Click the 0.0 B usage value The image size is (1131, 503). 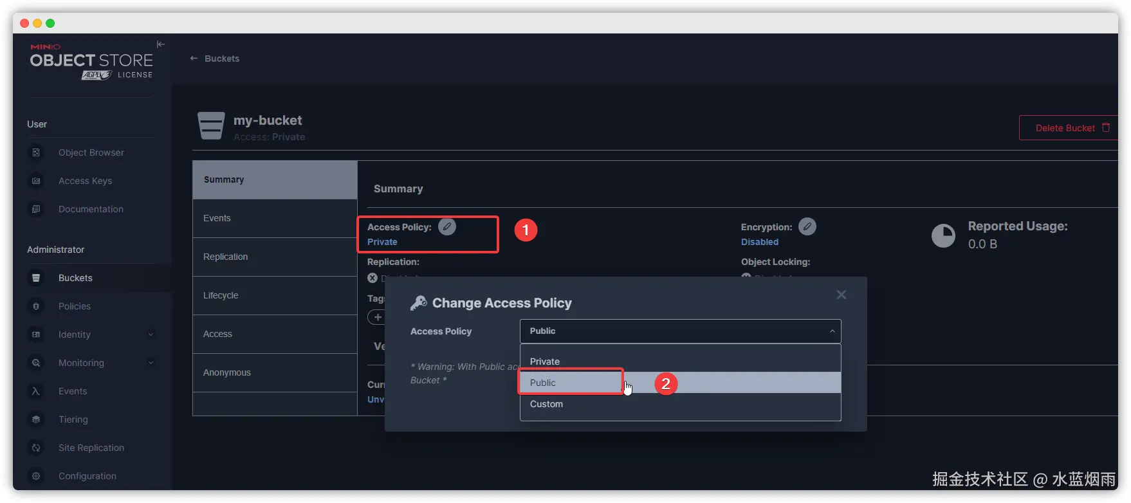tap(982, 244)
